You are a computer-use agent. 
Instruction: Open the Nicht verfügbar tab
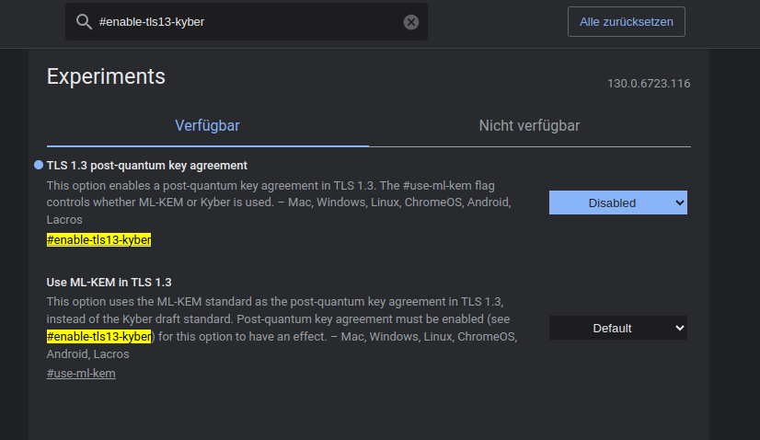(x=529, y=125)
